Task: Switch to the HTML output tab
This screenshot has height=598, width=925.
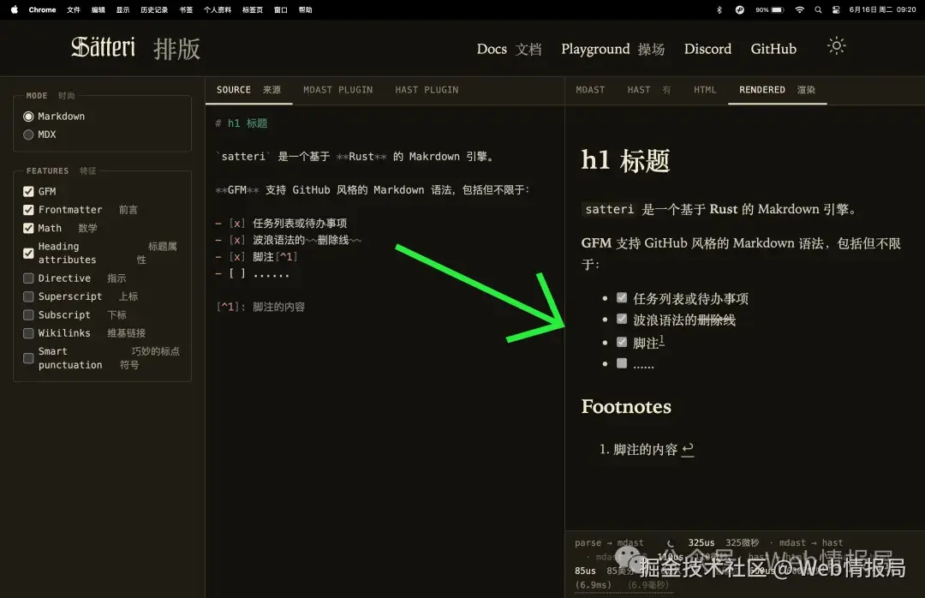Action: pos(705,90)
